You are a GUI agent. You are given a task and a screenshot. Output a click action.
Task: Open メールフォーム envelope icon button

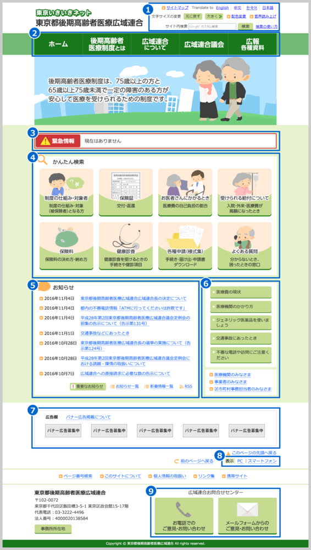[x=247, y=517]
